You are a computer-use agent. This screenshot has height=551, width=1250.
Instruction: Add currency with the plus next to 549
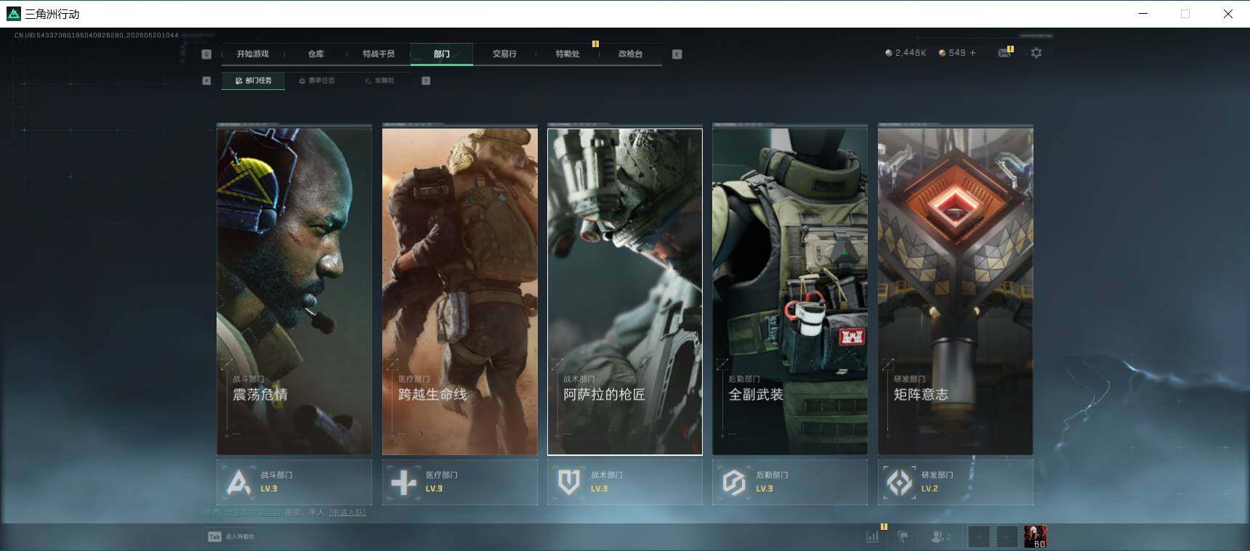973,53
